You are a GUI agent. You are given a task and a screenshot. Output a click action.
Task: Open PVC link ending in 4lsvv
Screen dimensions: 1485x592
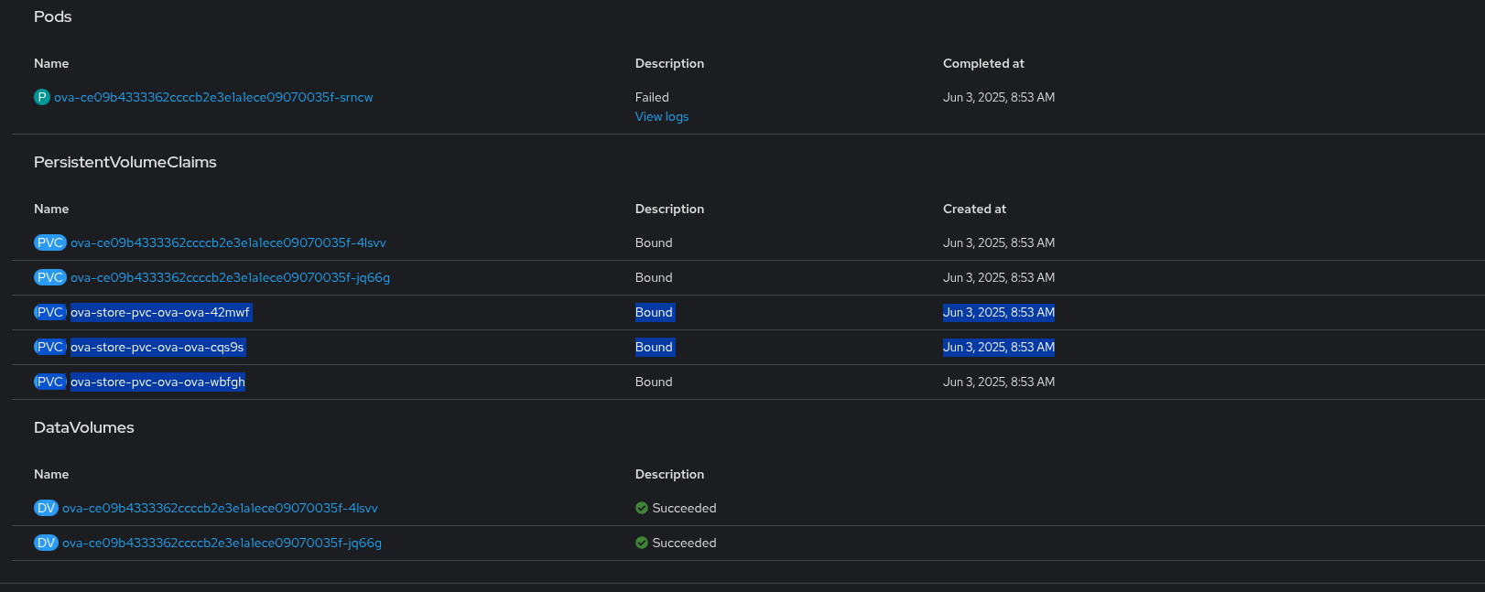tap(228, 242)
